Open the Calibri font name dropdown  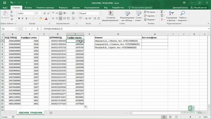click(34, 13)
